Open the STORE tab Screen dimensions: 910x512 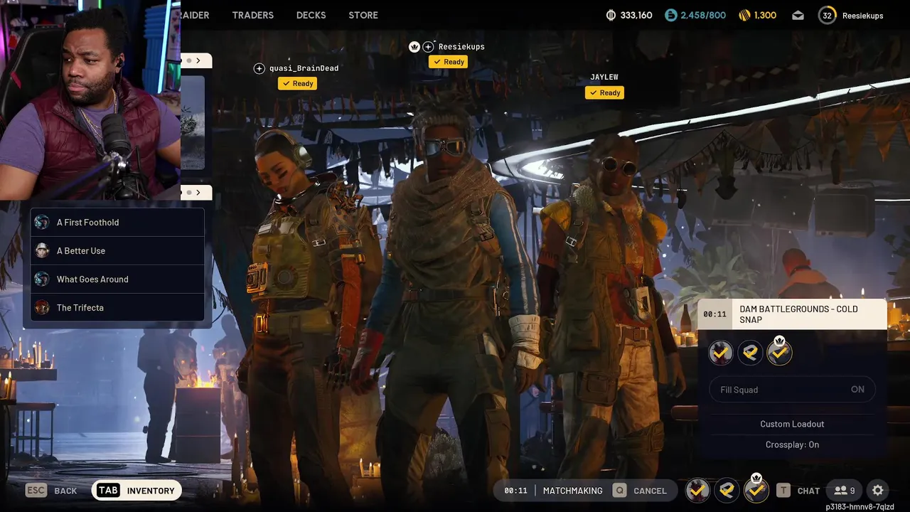pos(363,15)
